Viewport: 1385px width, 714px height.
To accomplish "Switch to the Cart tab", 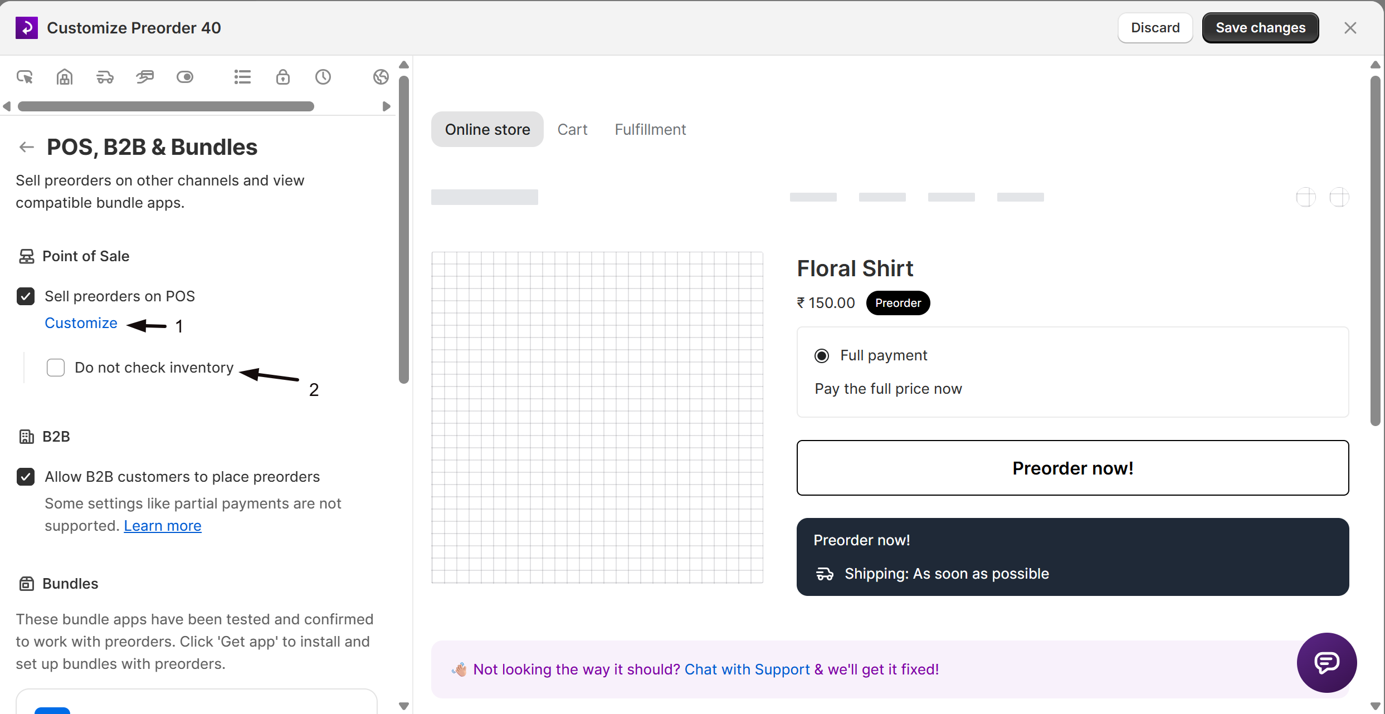I will tap(572, 129).
